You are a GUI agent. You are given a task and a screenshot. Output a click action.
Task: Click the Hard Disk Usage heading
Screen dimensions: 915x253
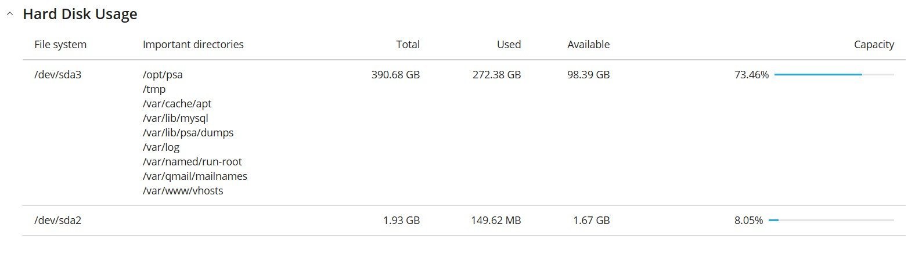pyautogui.click(x=80, y=14)
